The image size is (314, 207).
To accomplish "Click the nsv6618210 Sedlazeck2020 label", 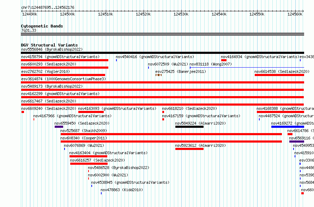I will click(x=189, y=108).
